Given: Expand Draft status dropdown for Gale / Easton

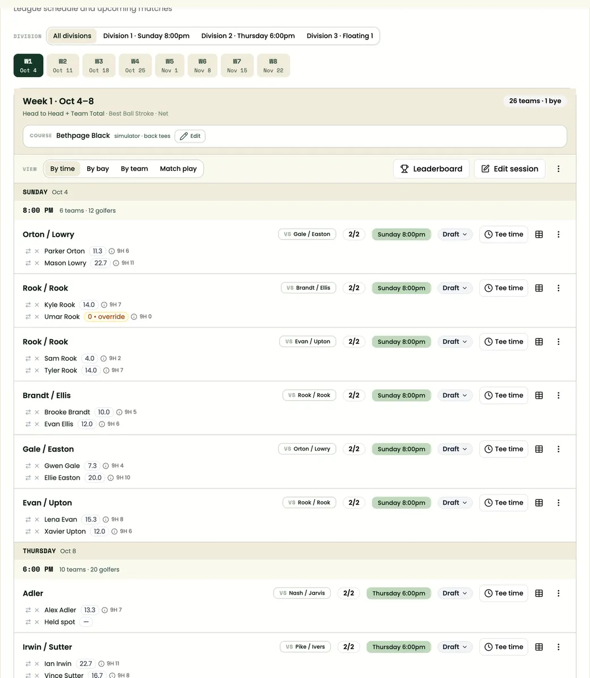Looking at the screenshot, I should 455,449.
